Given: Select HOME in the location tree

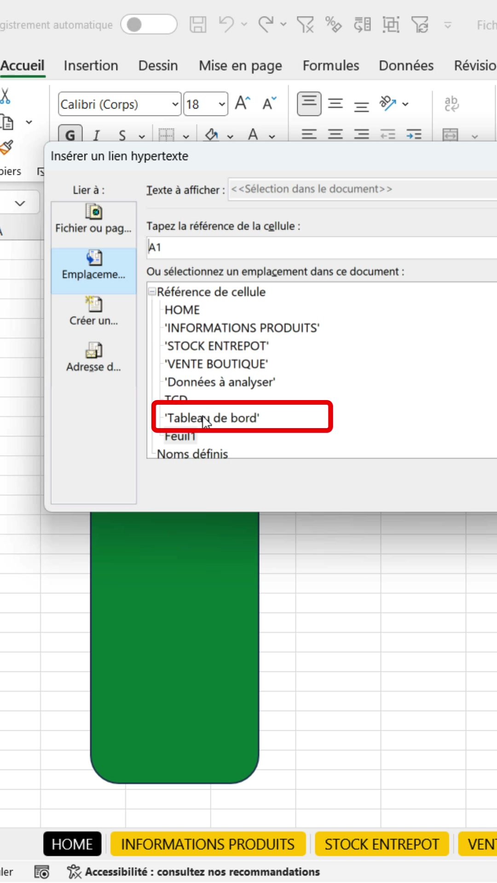Looking at the screenshot, I should [182, 310].
